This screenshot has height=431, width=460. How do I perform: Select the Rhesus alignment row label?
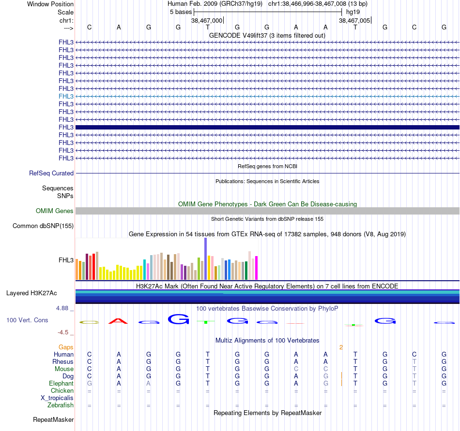pos(63,361)
